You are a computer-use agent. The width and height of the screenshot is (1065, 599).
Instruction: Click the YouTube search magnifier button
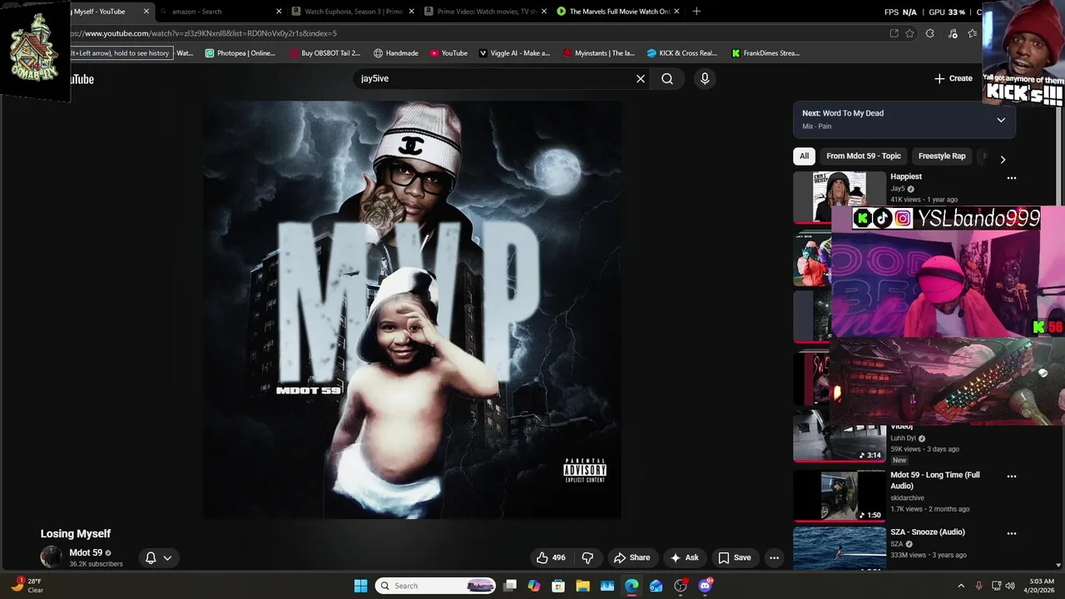(x=667, y=78)
